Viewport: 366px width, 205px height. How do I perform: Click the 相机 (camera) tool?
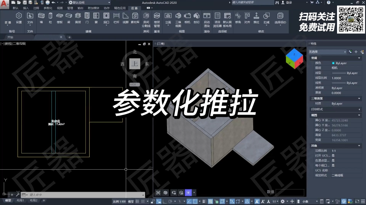187,18
